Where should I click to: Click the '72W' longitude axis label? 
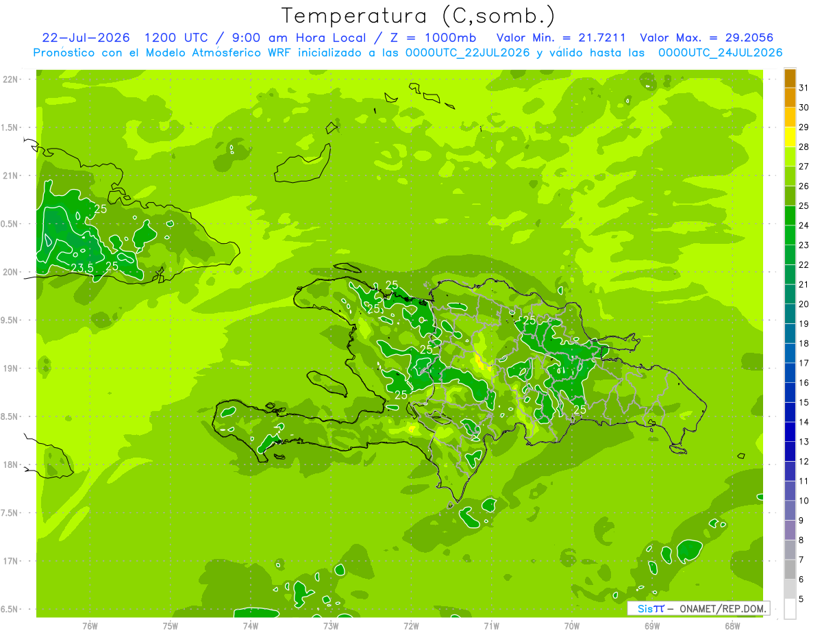tap(412, 625)
